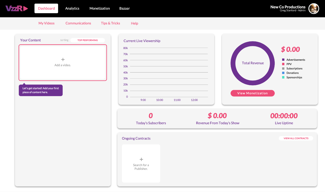Open the Greg Stanford profile avatar

(314, 9)
